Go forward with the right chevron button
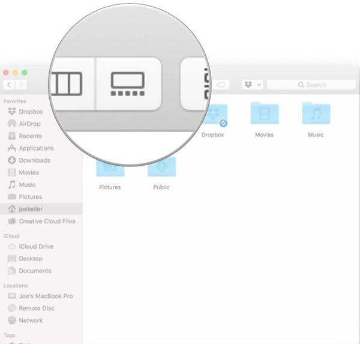This screenshot has height=344, width=360. coord(21,85)
